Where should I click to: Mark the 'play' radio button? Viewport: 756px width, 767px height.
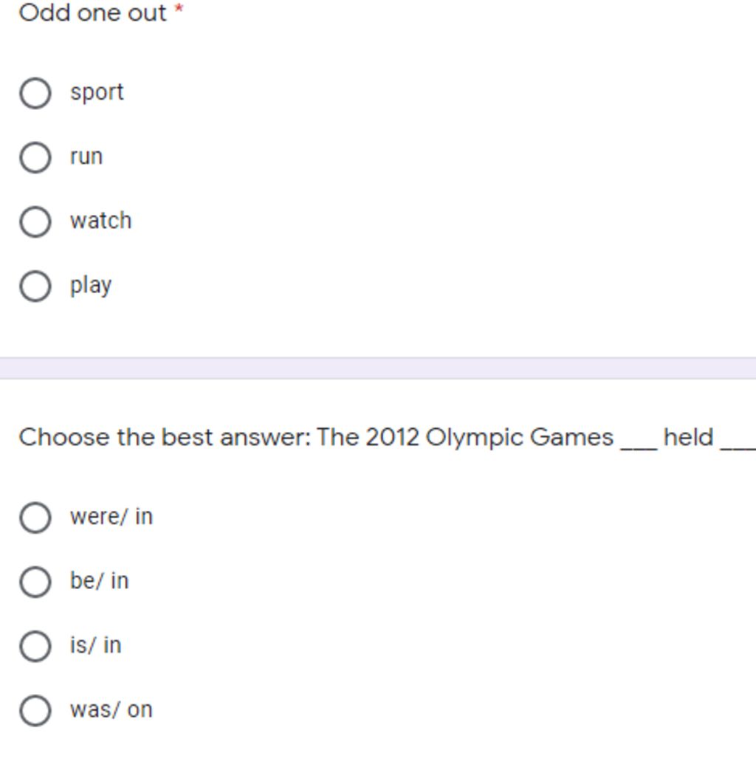35,286
